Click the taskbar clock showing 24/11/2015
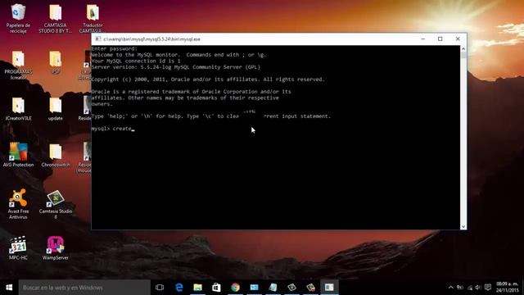524x295 pixels. [508, 288]
